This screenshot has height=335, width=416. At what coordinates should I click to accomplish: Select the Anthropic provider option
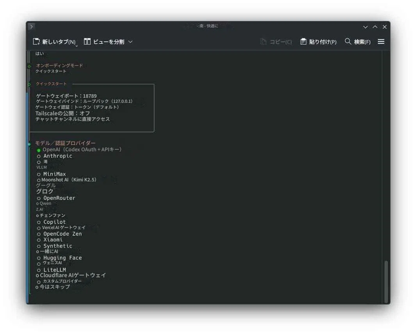click(54, 156)
